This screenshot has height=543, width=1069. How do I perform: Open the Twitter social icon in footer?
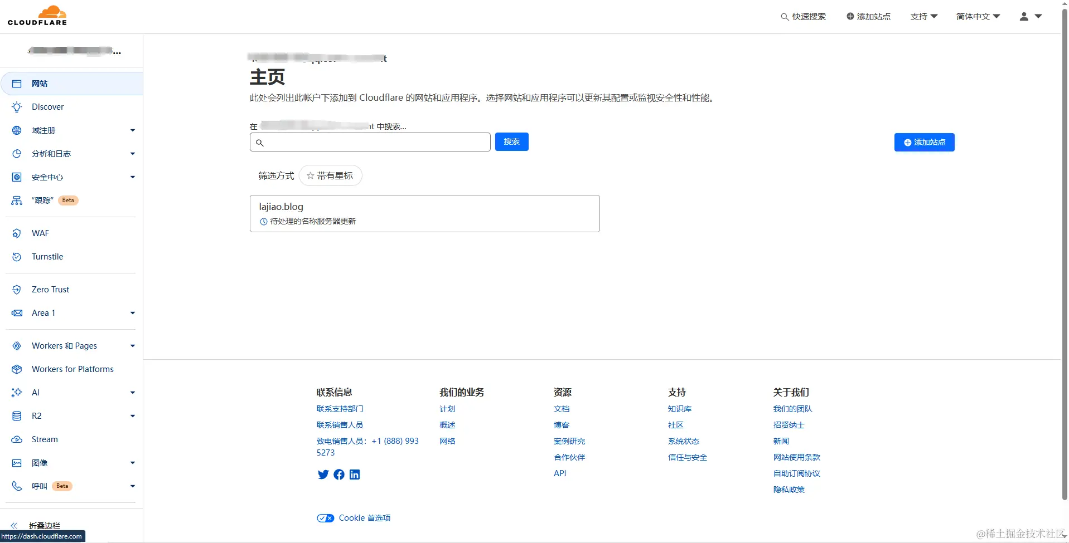click(x=323, y=474)
